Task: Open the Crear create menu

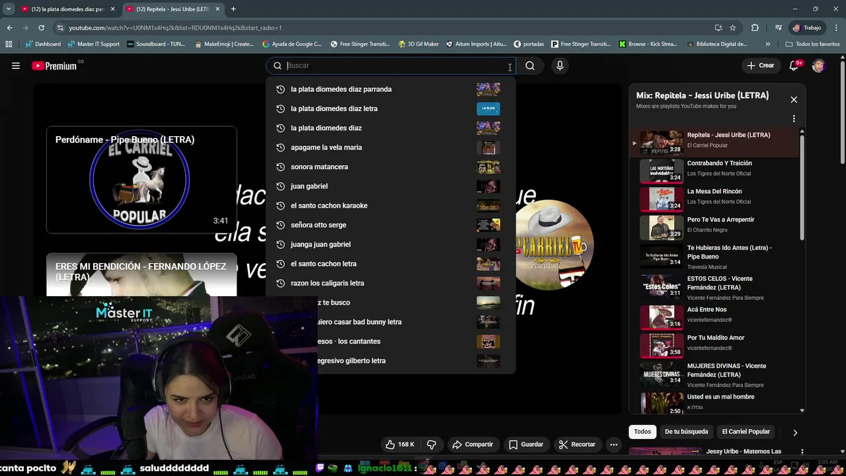Action: click(761, 65)
